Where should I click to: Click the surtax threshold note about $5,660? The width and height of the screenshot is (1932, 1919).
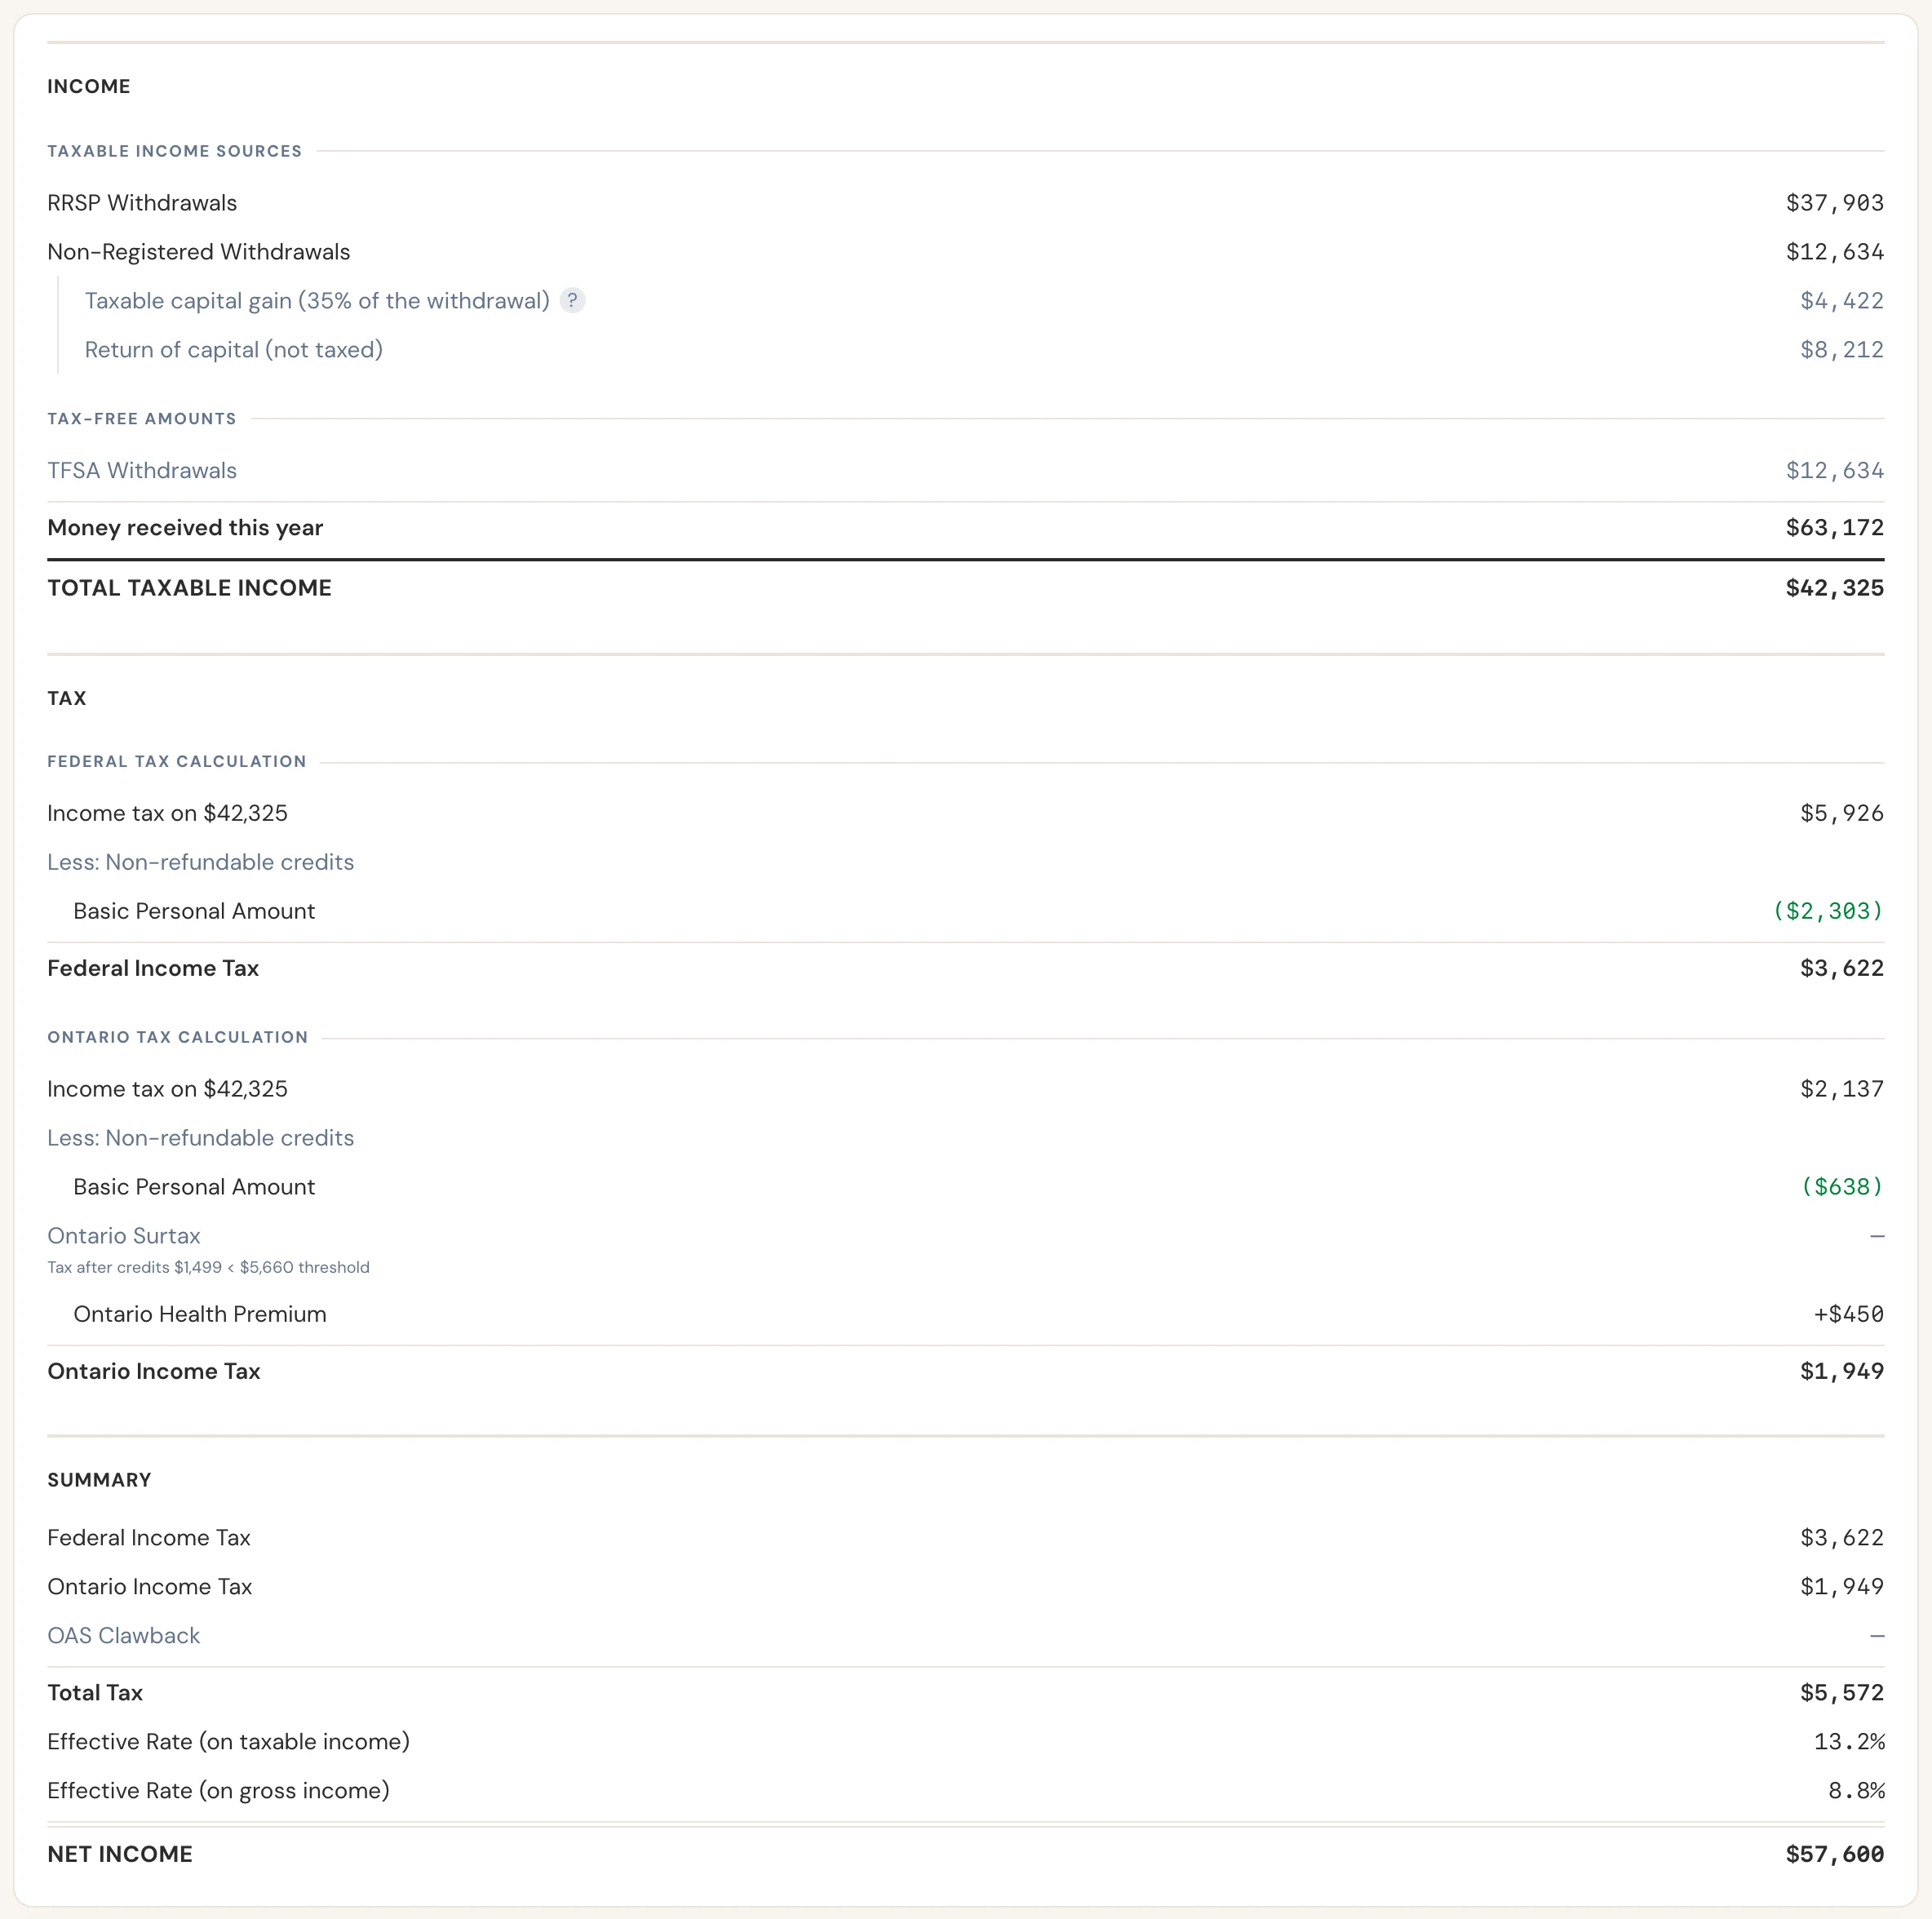click(208, 1268)
